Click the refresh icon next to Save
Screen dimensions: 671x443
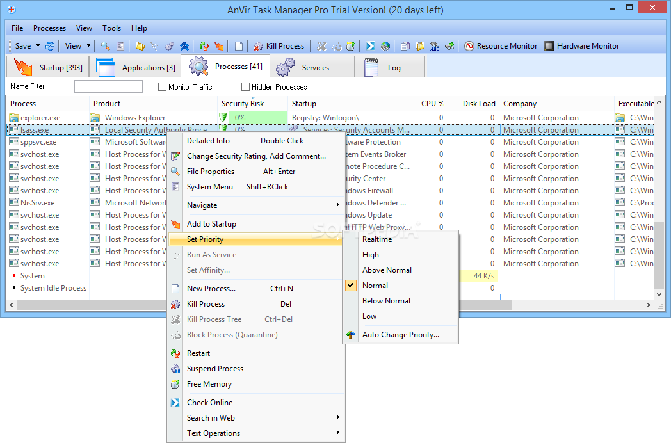tap(50, 46)
